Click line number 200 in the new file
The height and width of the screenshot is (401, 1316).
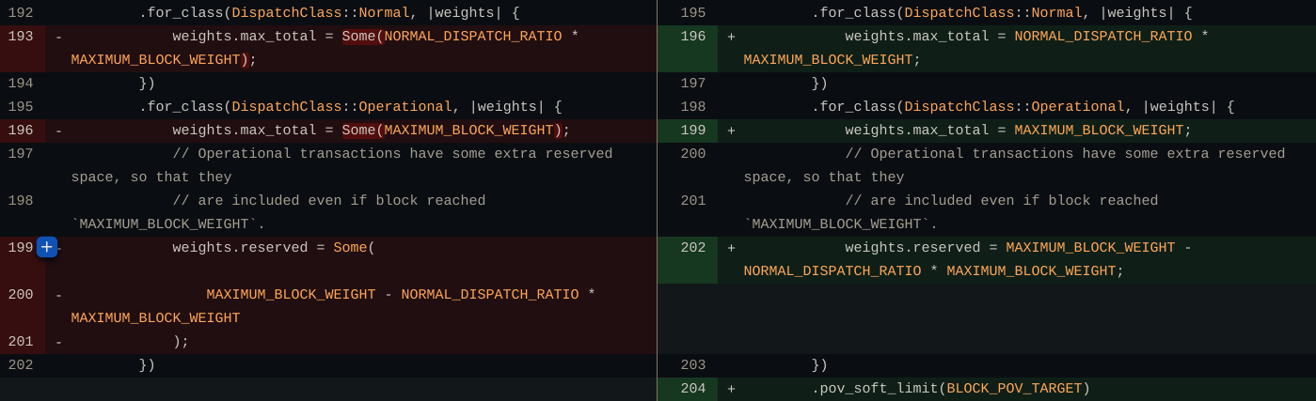(x=693, y=154)
